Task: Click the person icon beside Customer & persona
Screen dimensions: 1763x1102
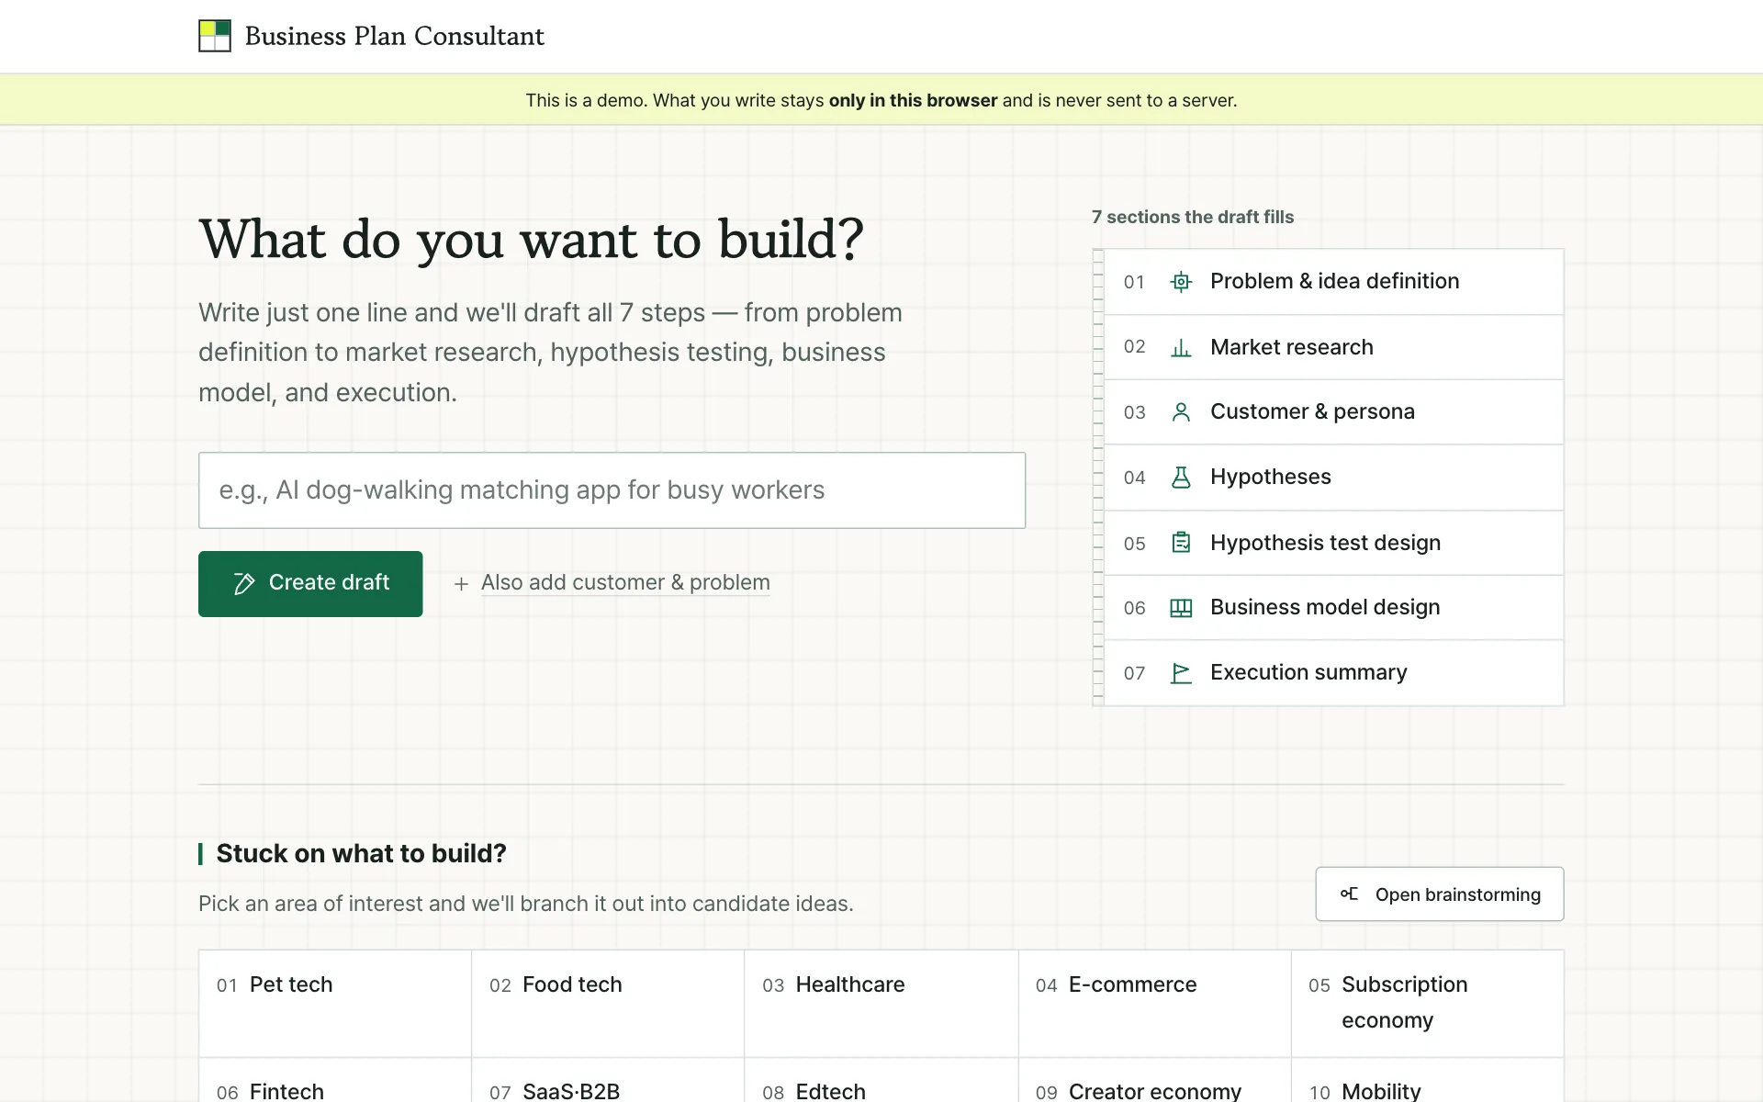Action: 1181,412
